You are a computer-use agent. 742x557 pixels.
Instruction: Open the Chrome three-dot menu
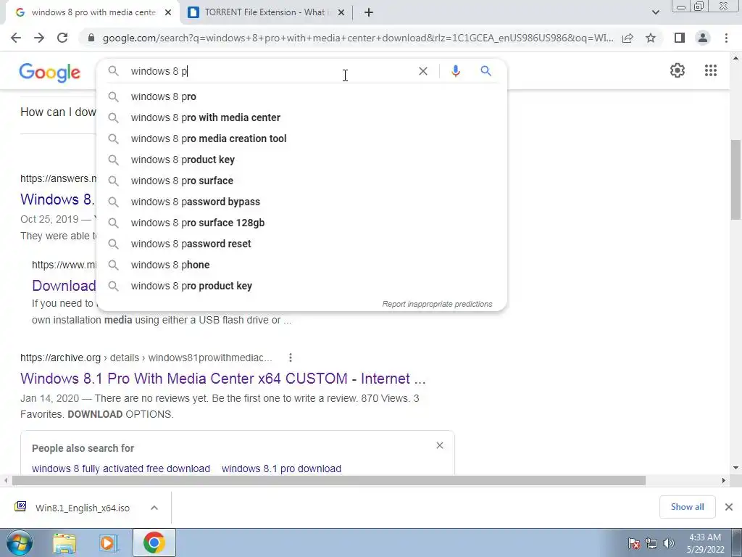click(726, 38)
